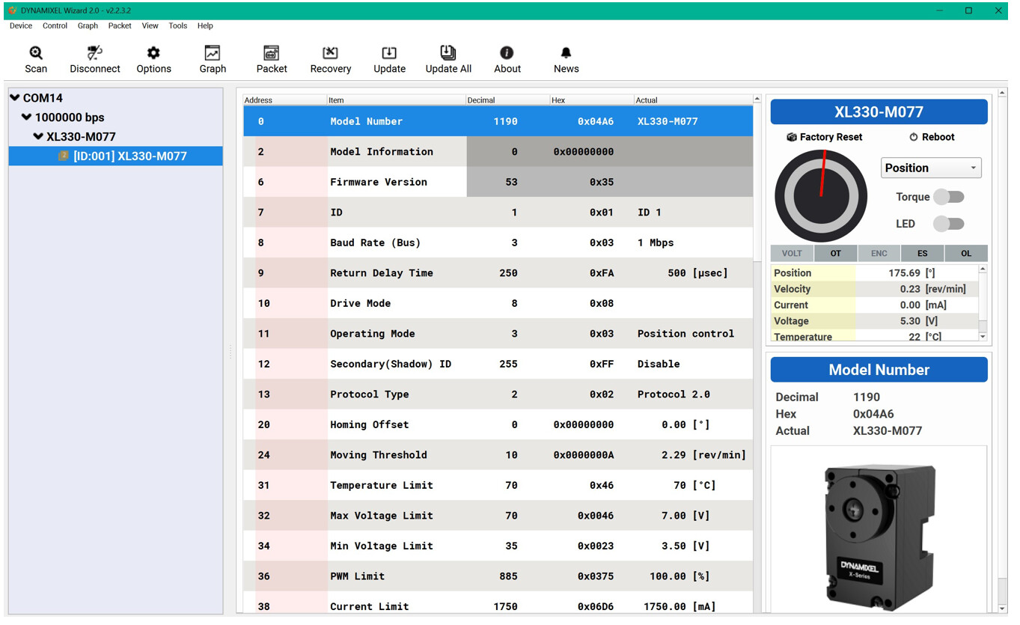Open the Control menu
The width and height of the screenshot is (1020, 625).
[x=55, y=25]
